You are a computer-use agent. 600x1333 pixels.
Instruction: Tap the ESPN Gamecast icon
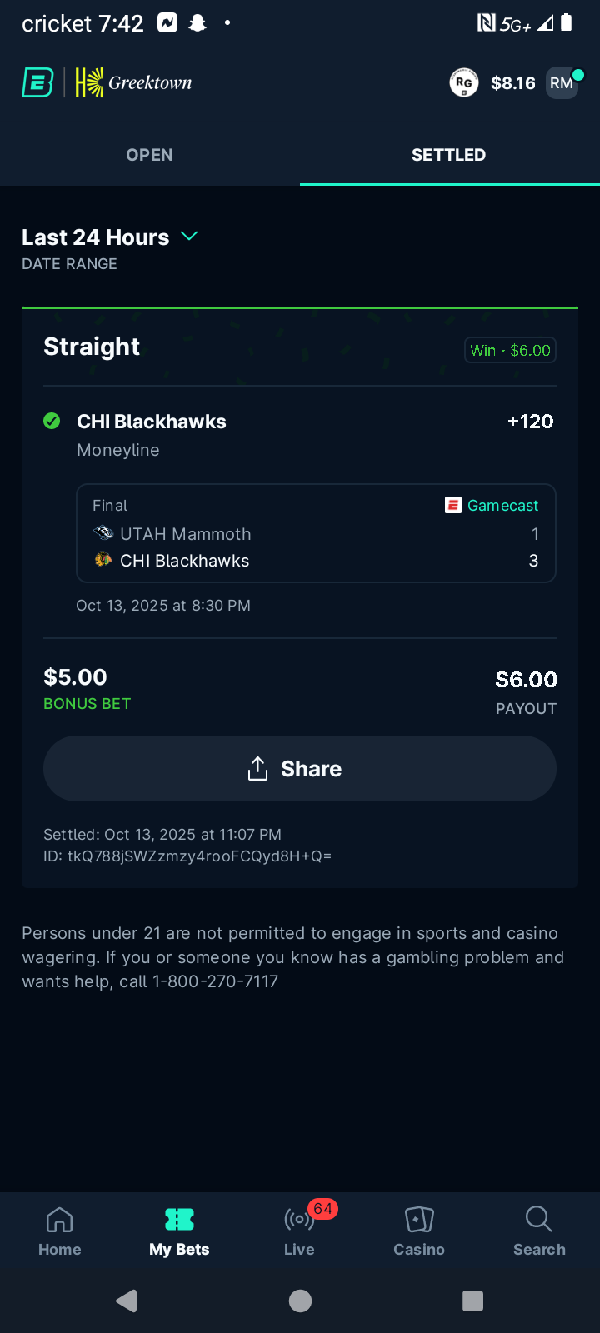[453, 505]
